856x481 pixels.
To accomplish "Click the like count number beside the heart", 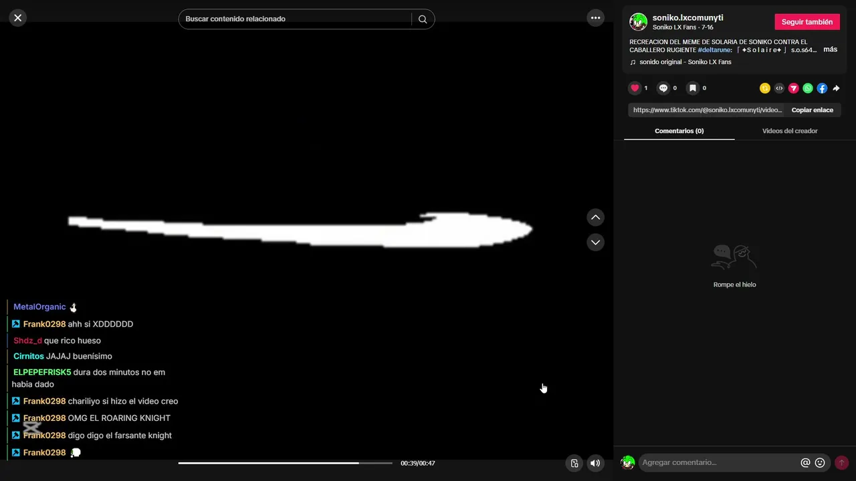I will click(646, 88).
